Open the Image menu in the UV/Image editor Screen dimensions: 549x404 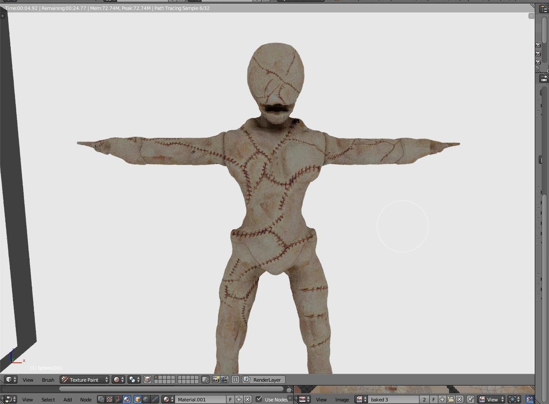[342, 399]
